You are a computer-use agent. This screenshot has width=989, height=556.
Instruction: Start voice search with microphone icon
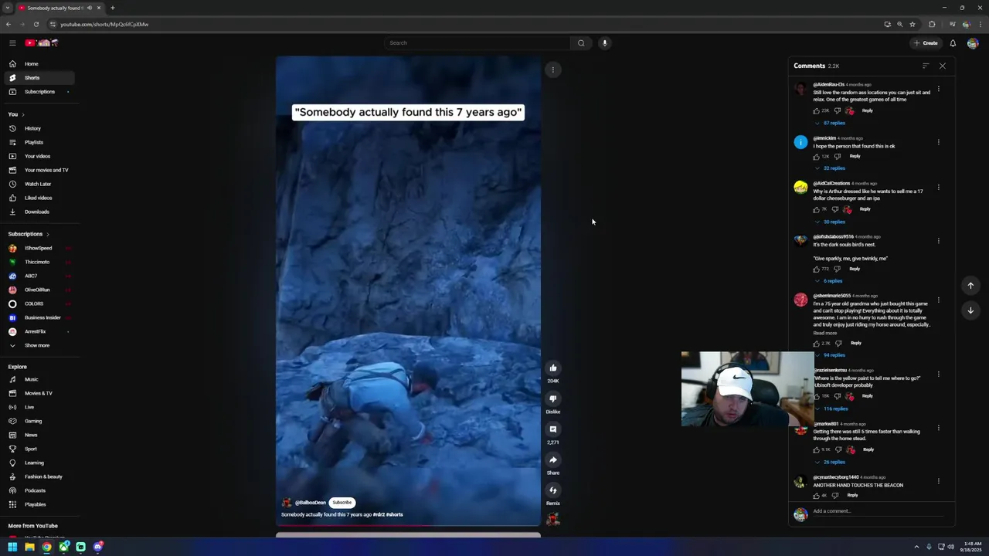[605, 42]
